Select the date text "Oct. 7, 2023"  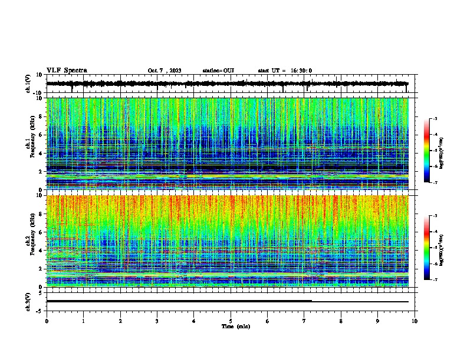(165, 71)
